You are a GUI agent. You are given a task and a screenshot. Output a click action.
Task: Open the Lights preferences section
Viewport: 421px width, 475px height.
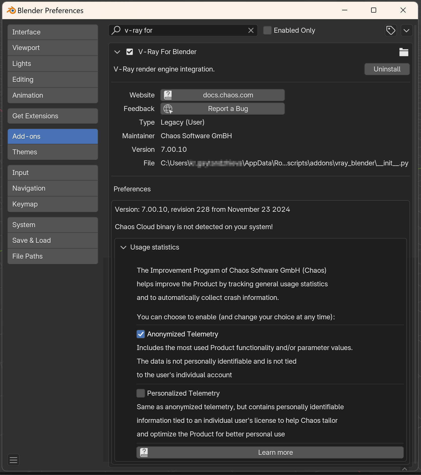[x=53, y=64]
